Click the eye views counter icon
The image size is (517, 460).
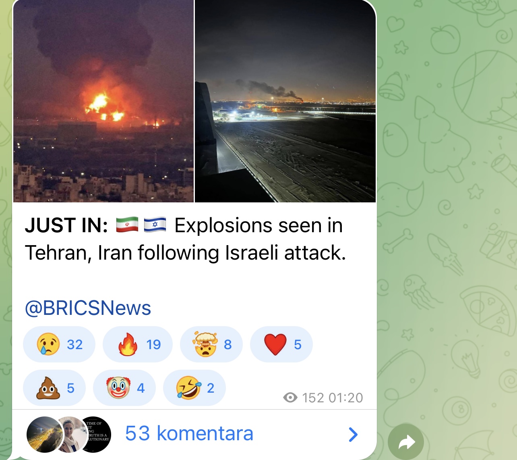pyautogui.click(x=290, y=398)
